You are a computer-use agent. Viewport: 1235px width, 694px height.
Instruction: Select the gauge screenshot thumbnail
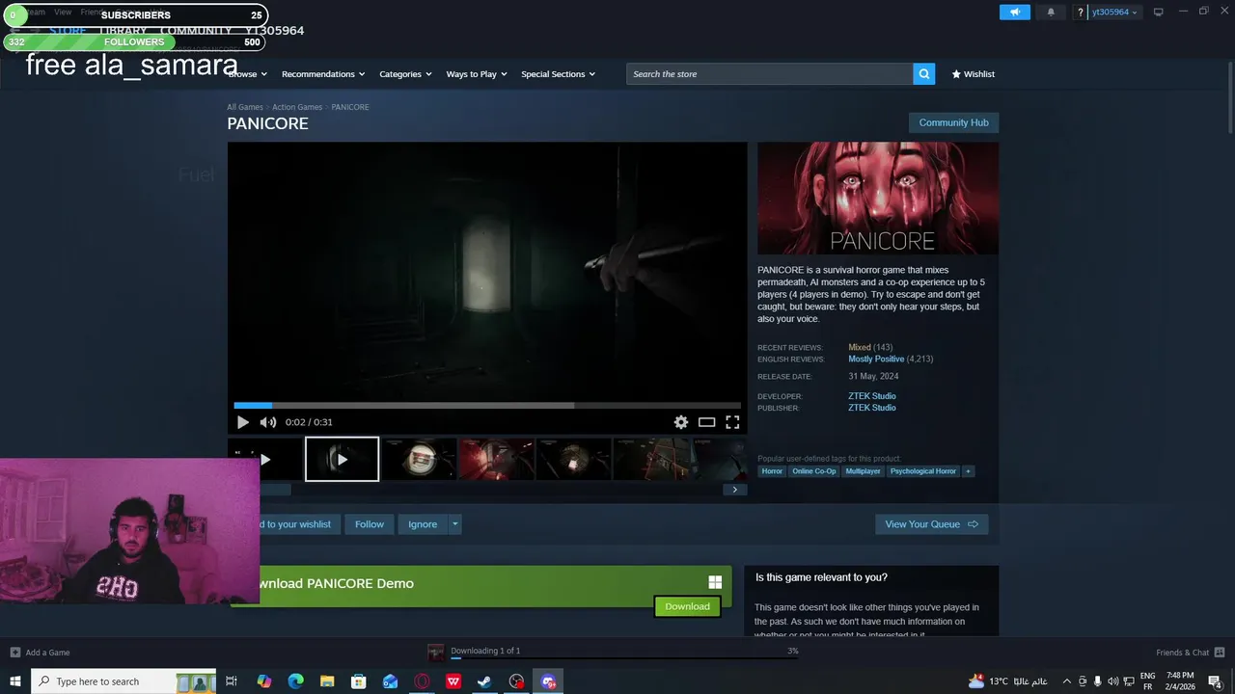(419, 459)
